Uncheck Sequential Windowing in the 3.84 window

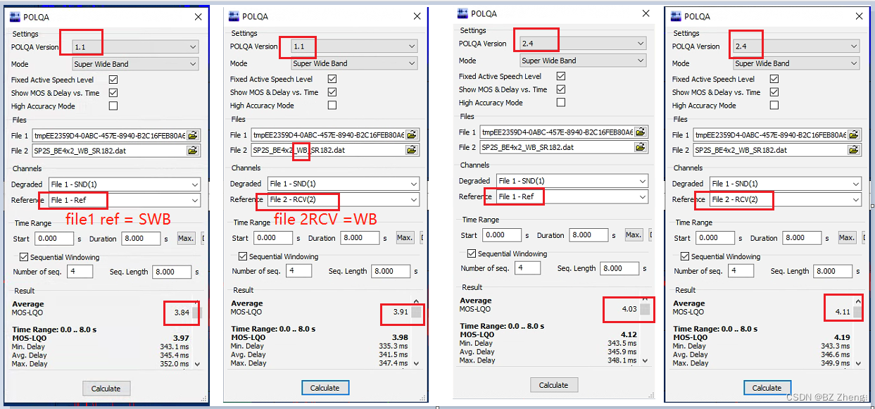point(24,257)
